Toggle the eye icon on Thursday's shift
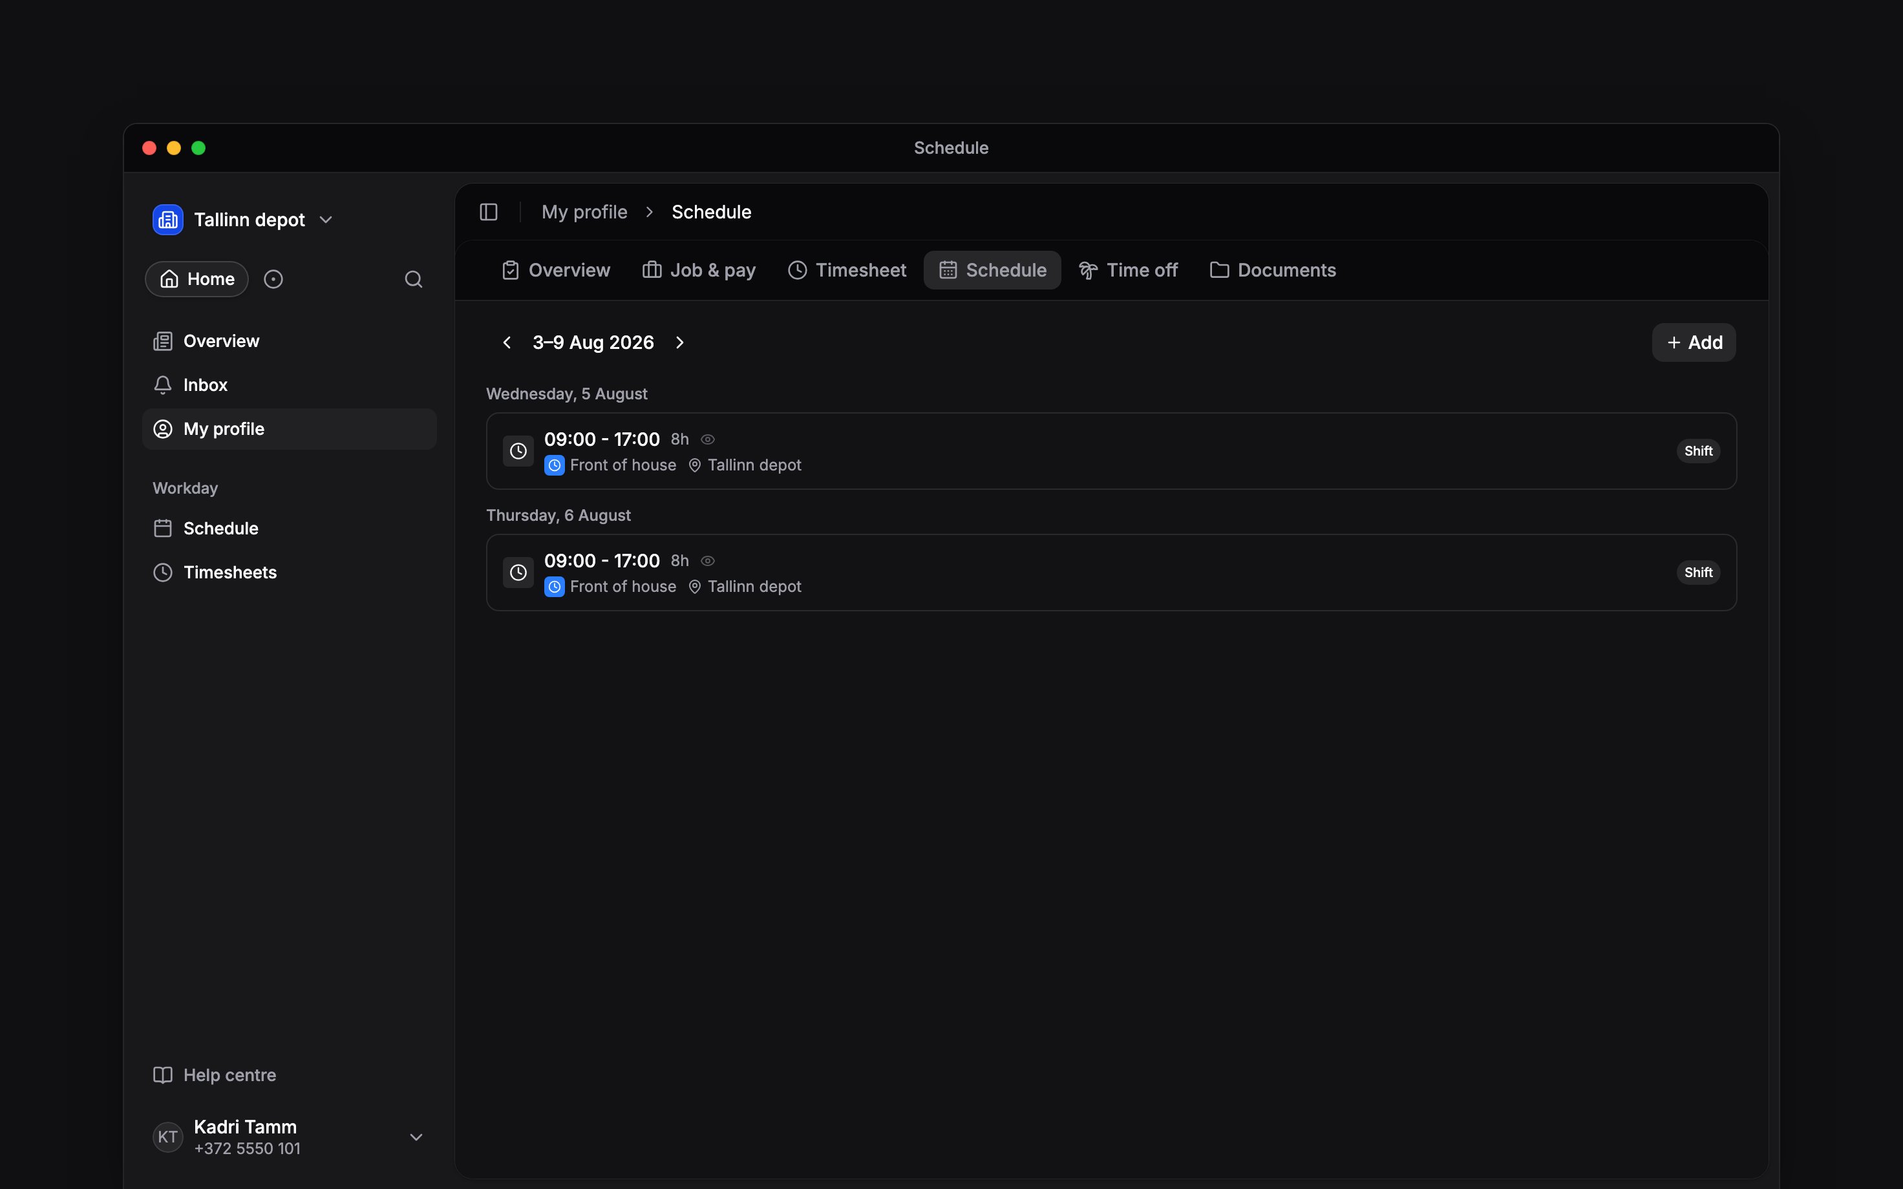Image resolution: width=1903 pixels, height=1189 pixels. tap(708, 561)
